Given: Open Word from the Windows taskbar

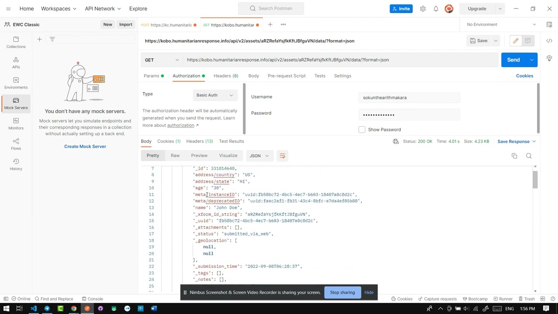Looking at the screenshot, I should pos(153,308).
